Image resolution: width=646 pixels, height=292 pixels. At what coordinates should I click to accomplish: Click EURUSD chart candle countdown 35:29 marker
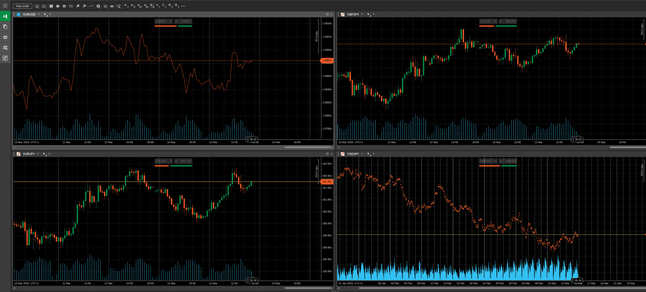click(252, 140)
